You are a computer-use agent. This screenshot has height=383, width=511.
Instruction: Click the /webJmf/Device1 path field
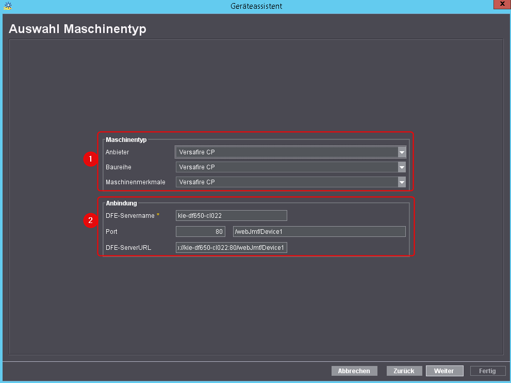tap(319, 232)
